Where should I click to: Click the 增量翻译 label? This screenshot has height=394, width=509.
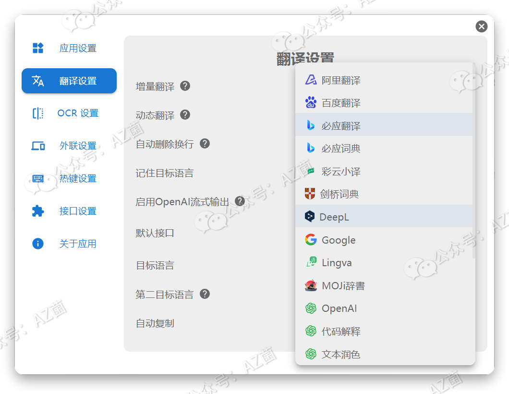[155, 86]
